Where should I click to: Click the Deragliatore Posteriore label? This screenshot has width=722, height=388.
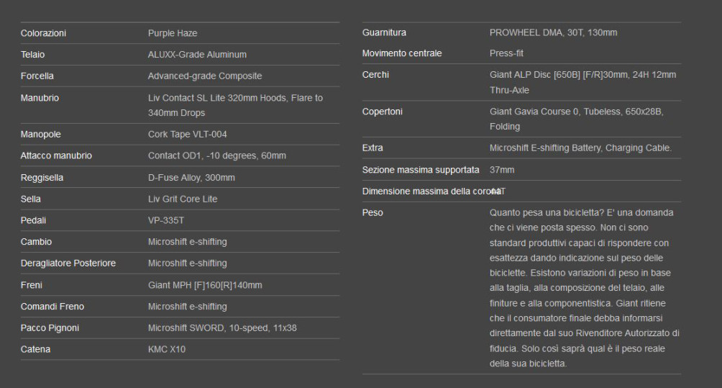68,263
